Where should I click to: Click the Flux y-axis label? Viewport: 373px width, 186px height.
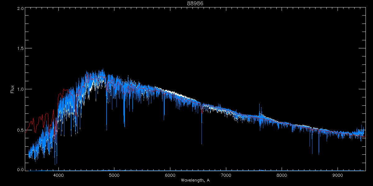coord(12,89)
